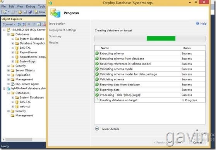
Task: Click the Replication folder icon
Action: pyautogui.click(x=12, y=75)
